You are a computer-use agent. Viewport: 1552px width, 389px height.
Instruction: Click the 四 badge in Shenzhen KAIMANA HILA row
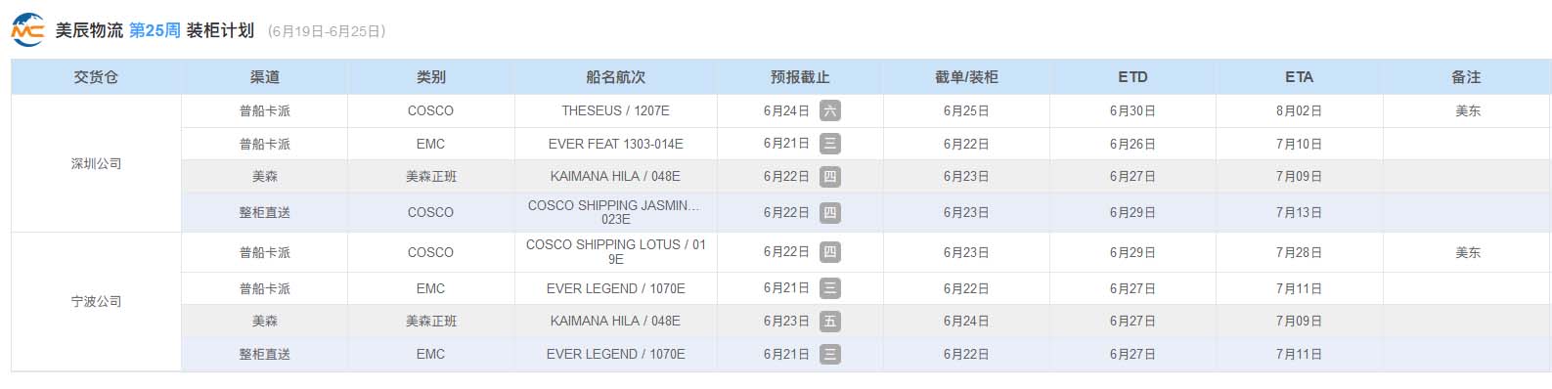(829, 177)
